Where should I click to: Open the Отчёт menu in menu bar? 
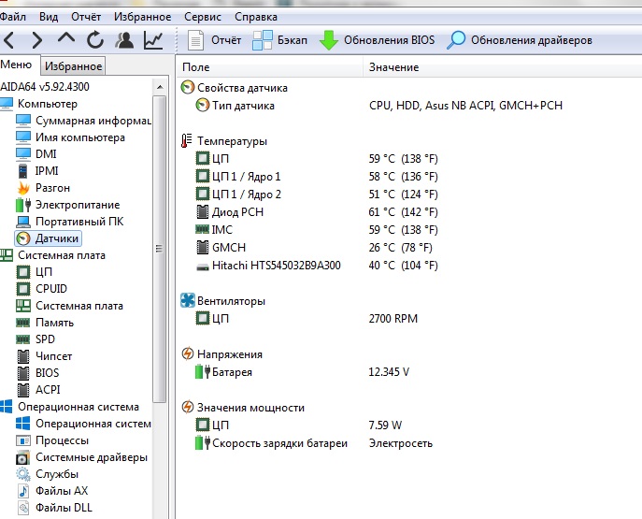click(86, 17)
